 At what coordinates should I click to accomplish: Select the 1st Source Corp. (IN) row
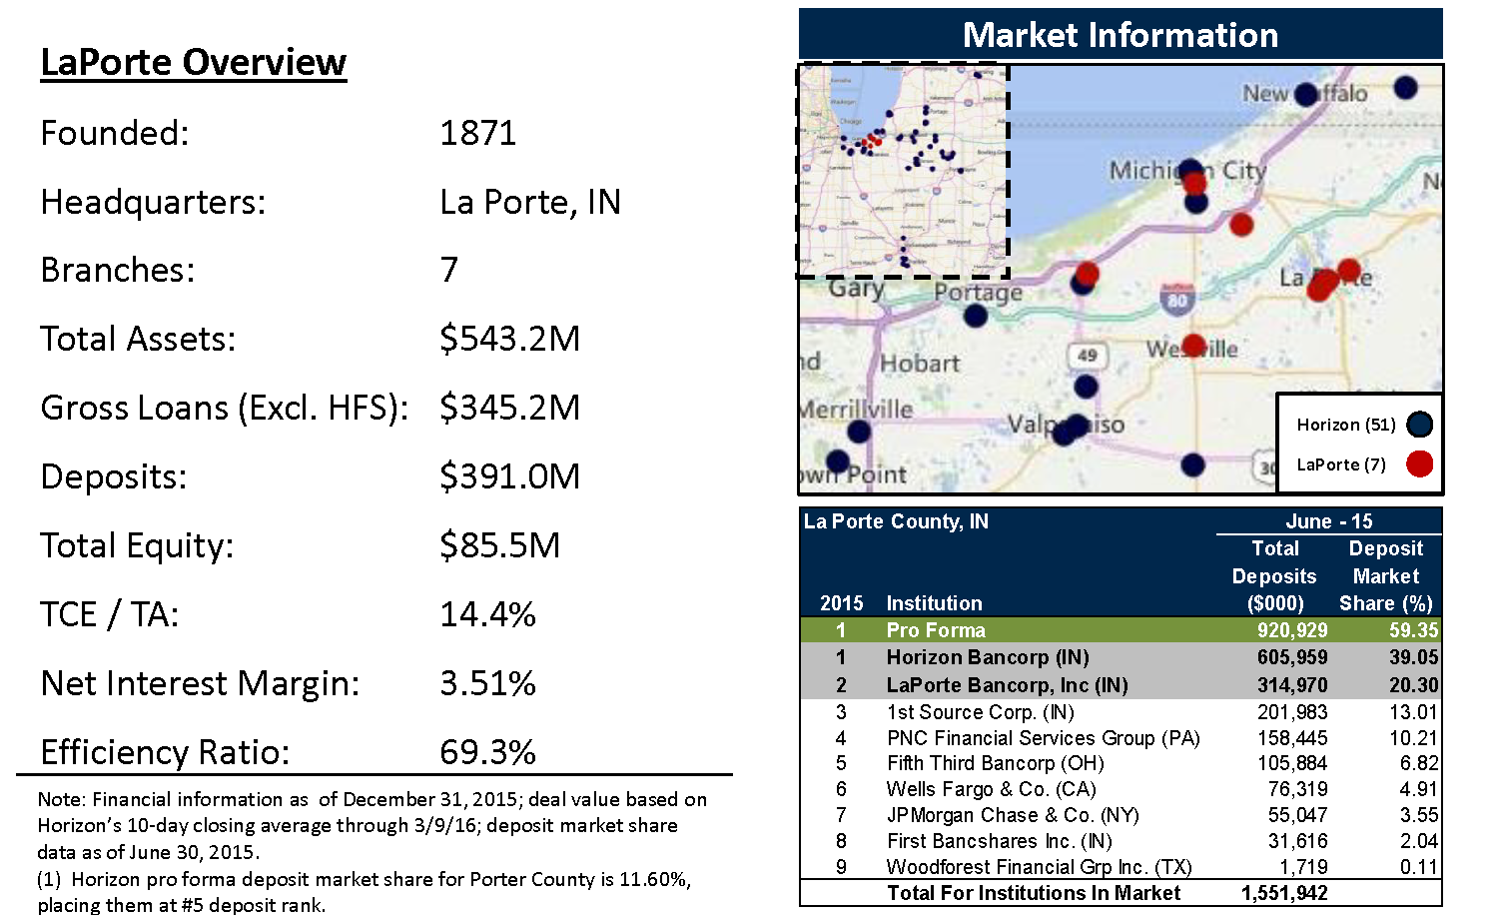1121,712
